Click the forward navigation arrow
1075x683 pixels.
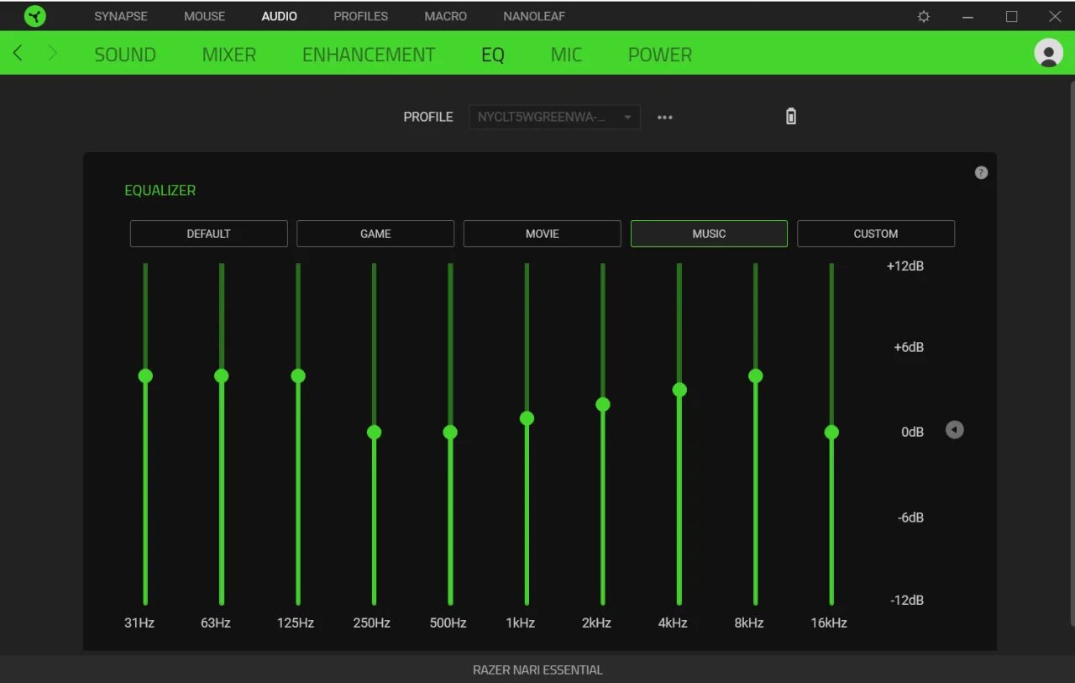click(x=52, y=53)
